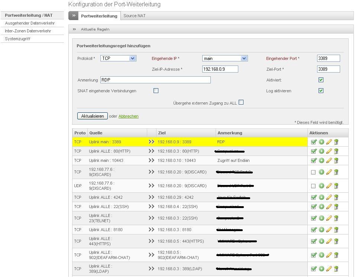Click the Aktualisieren button
Screen dimensions: 355x278
click(93, 116)
